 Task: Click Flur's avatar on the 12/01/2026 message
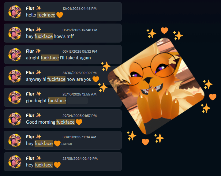[15, 12]
